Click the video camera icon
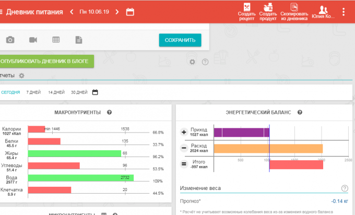This screenshot has width=355, height=215. [x=33, y=40]
